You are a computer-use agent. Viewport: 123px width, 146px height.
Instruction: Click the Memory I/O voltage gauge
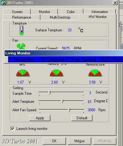click(57, 73)
